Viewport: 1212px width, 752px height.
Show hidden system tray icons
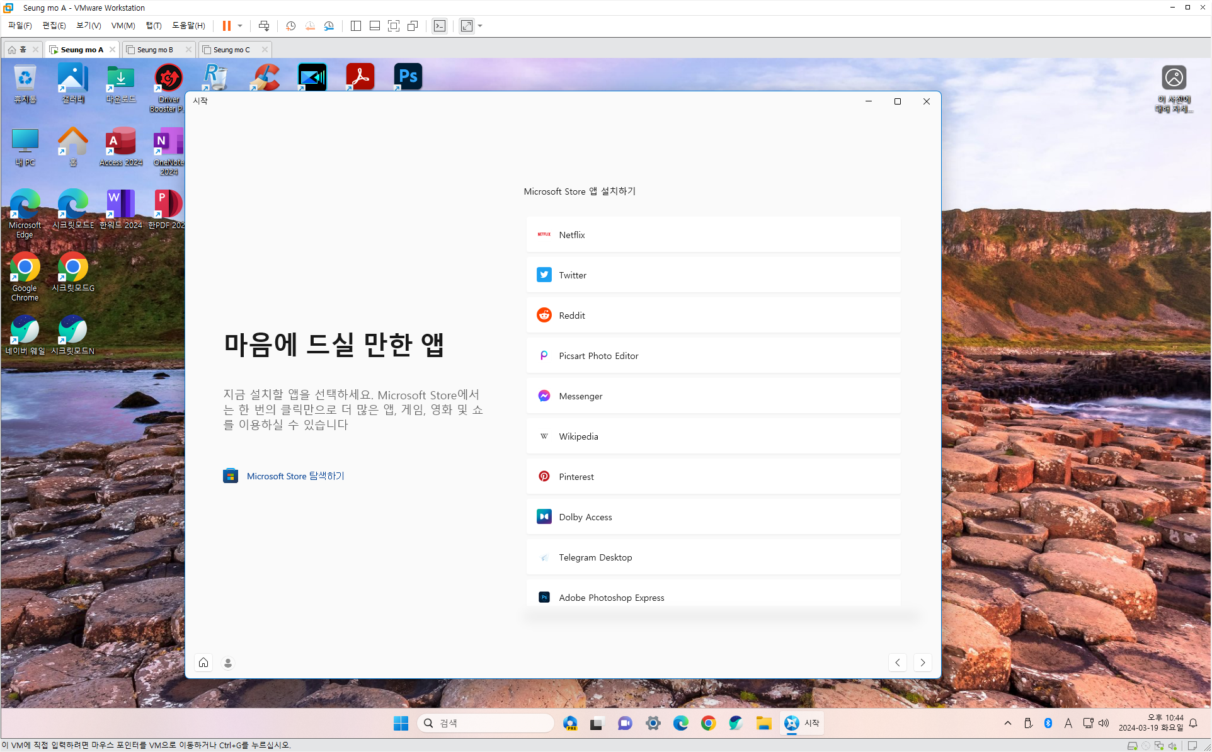pos(1007,723)
